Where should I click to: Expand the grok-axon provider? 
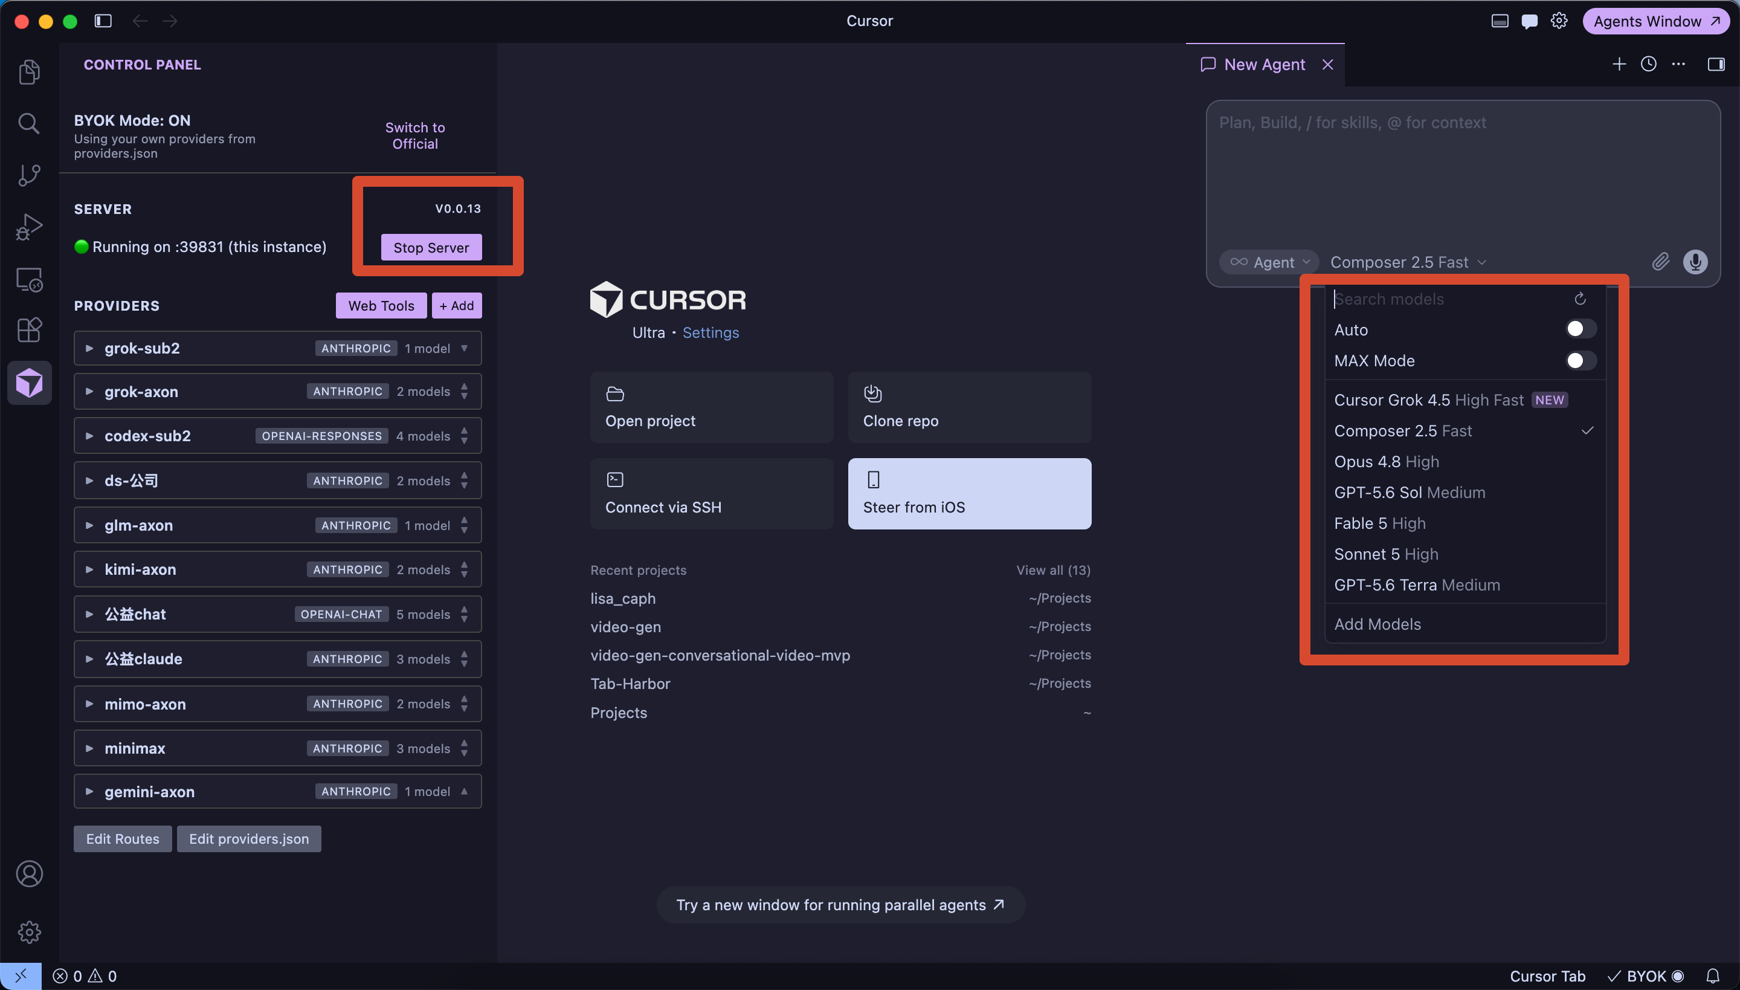click(89, 392)
